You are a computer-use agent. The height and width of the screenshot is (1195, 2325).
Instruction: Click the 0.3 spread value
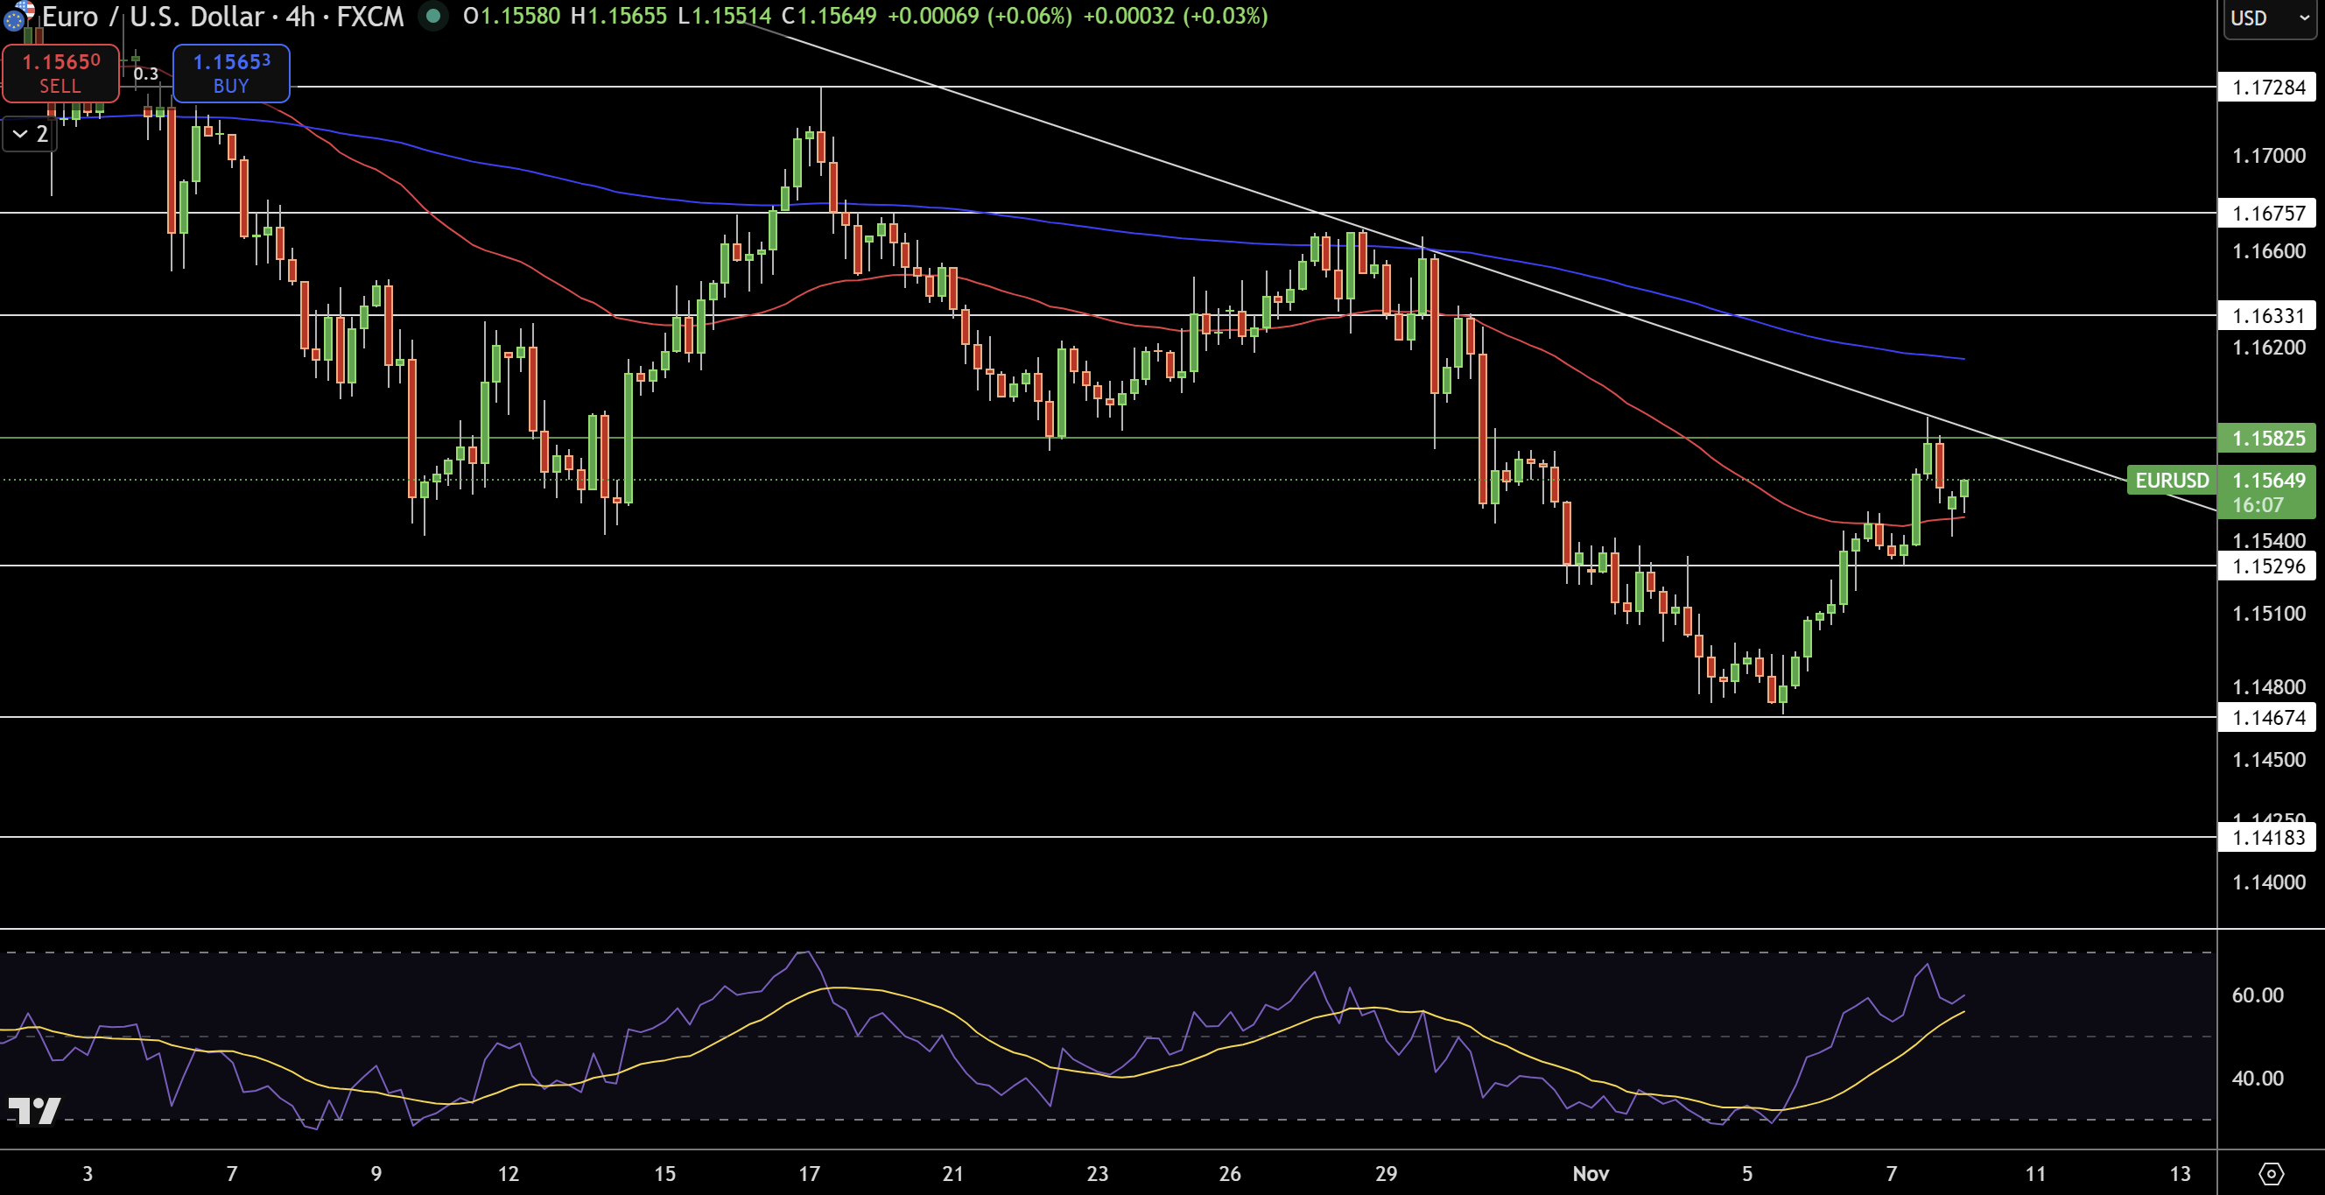[x=145, y=74]
